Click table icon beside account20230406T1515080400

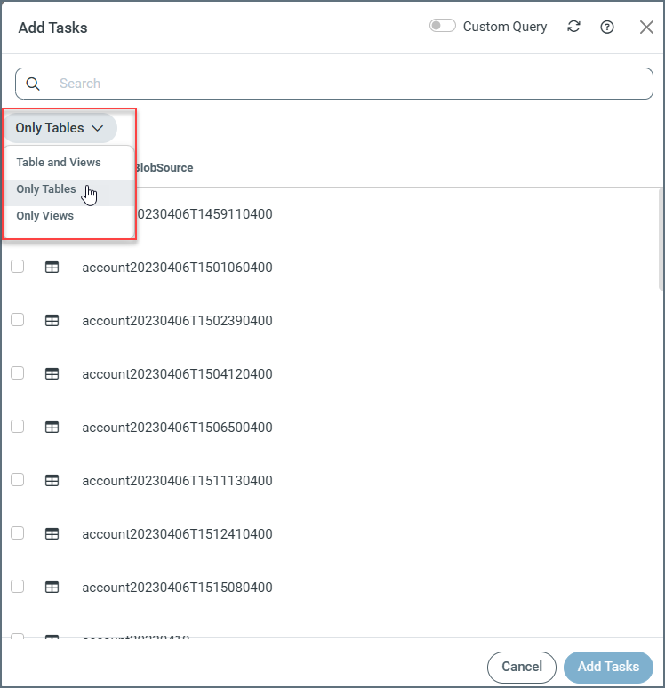(52, 588)
